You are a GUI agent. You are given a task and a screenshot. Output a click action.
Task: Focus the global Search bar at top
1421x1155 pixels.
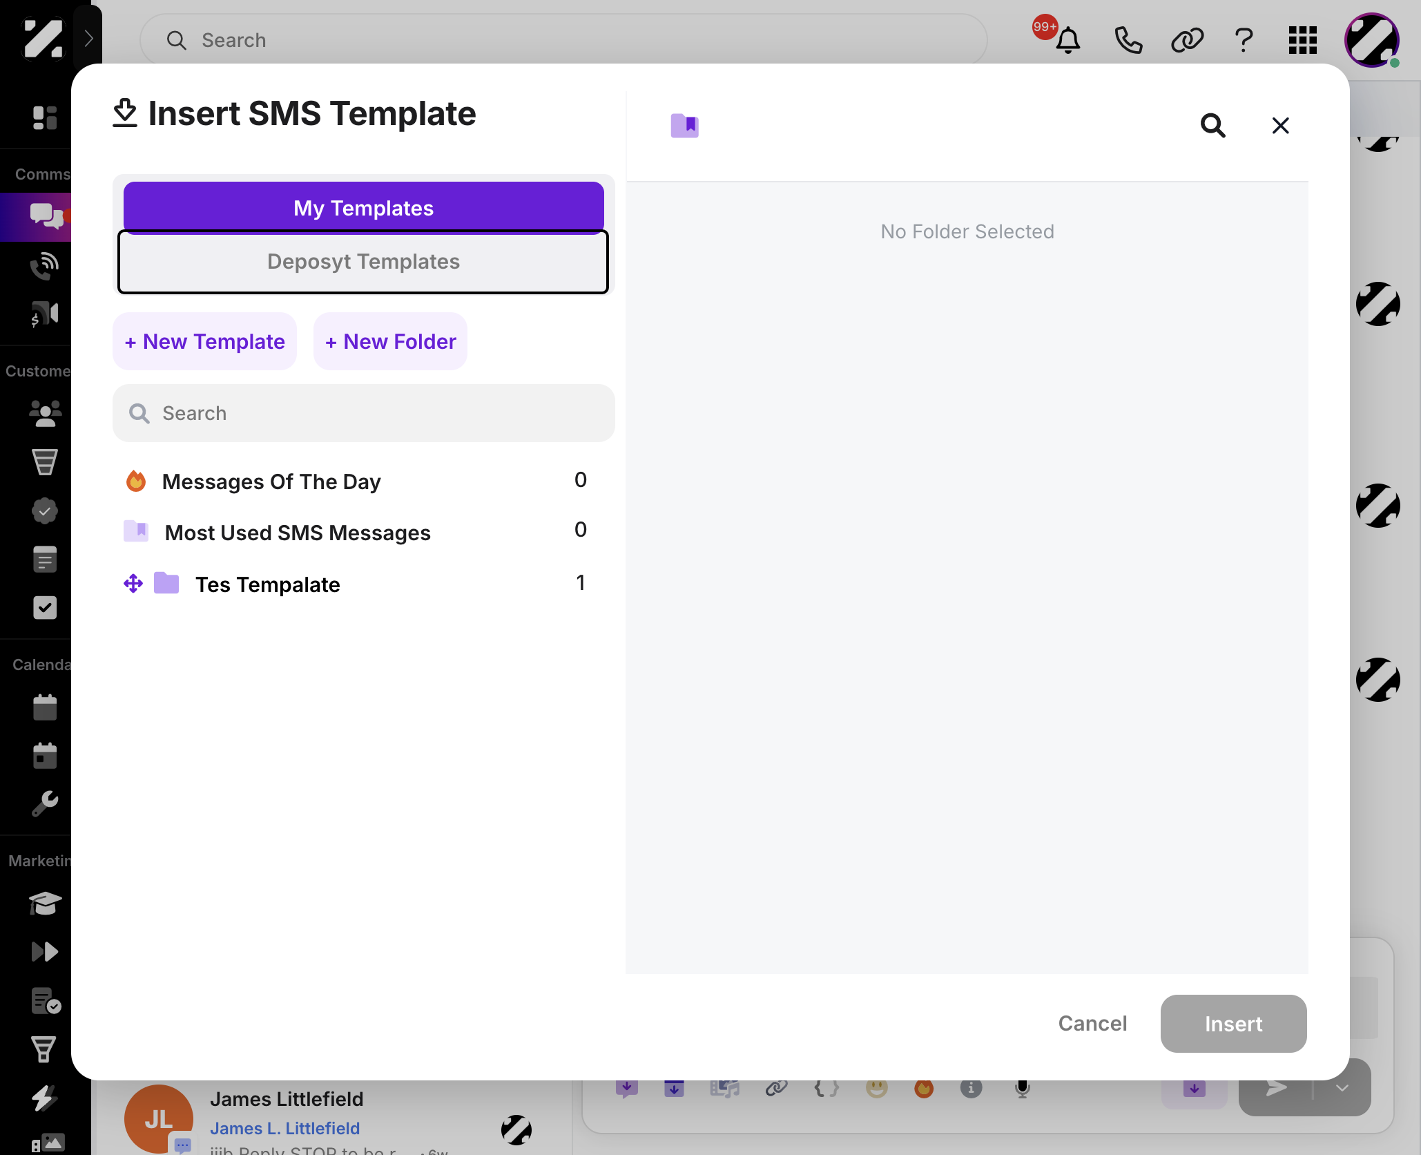click(563, 40)
